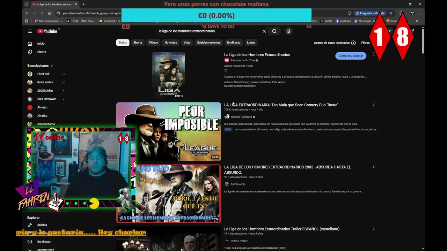447x251 pixels.
Task: Open the Facebook bookmark
Action: (343, 21)
